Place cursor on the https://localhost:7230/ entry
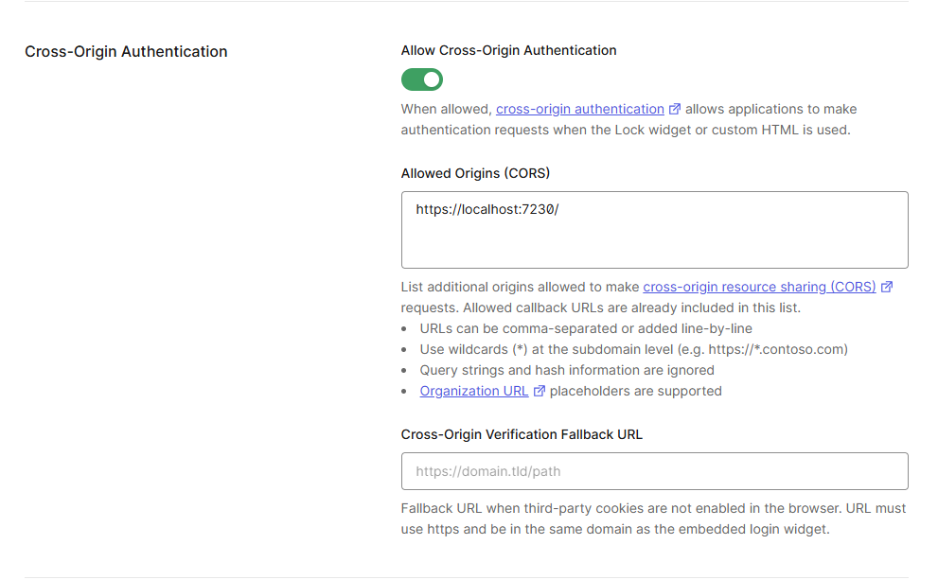 point(487,208)
